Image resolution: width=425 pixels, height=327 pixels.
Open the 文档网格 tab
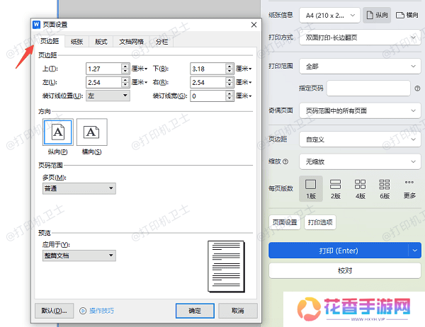pos(131,42)
